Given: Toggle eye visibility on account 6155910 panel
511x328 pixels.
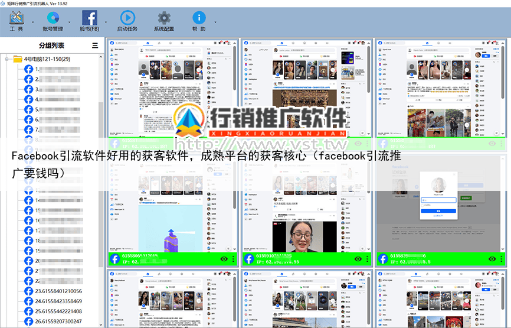Looking at the screenshot, I should [358, 259].
